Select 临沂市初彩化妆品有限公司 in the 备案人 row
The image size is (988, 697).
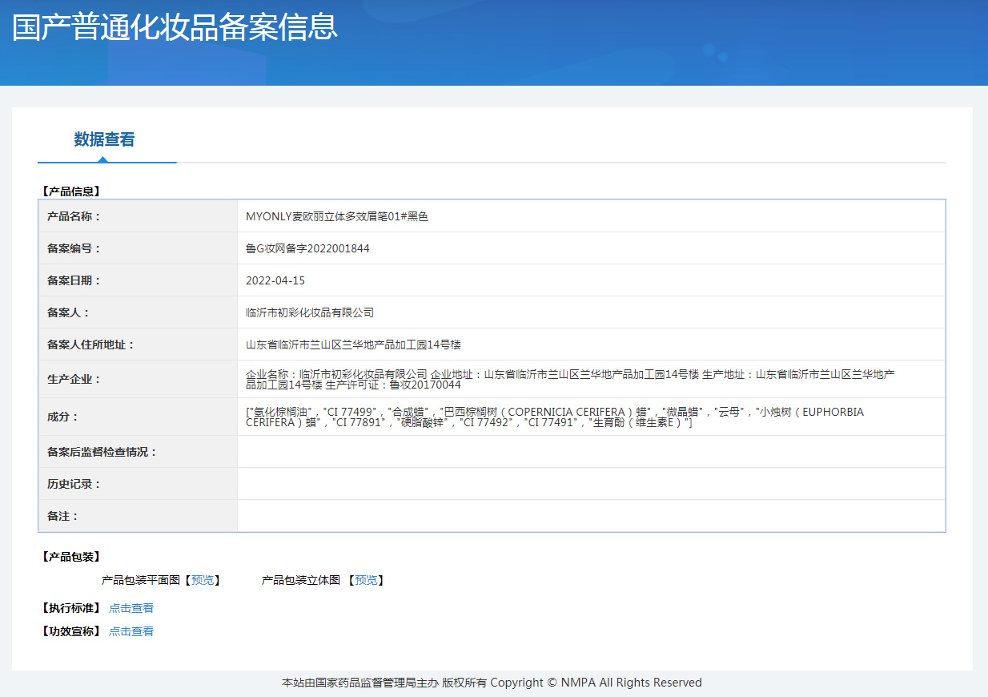[310, 312]
